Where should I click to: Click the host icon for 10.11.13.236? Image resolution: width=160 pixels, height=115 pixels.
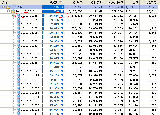18,88
